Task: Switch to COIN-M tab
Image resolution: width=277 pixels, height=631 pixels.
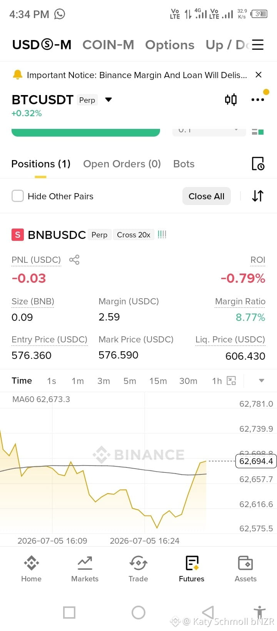Action: coord(108,45)
